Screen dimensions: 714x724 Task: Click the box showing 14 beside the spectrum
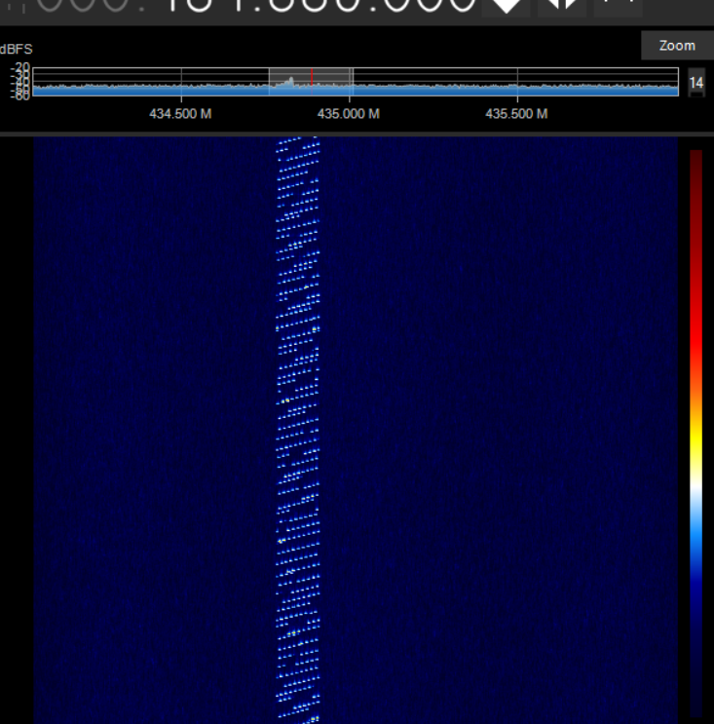tap(695, 83)
